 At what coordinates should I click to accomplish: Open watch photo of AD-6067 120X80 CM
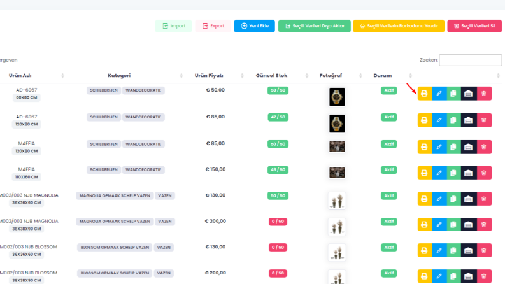coord(337,124)
